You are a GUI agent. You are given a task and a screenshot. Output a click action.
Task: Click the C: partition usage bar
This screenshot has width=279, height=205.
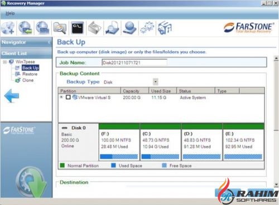pyautogui.click(x=160, y=157)
